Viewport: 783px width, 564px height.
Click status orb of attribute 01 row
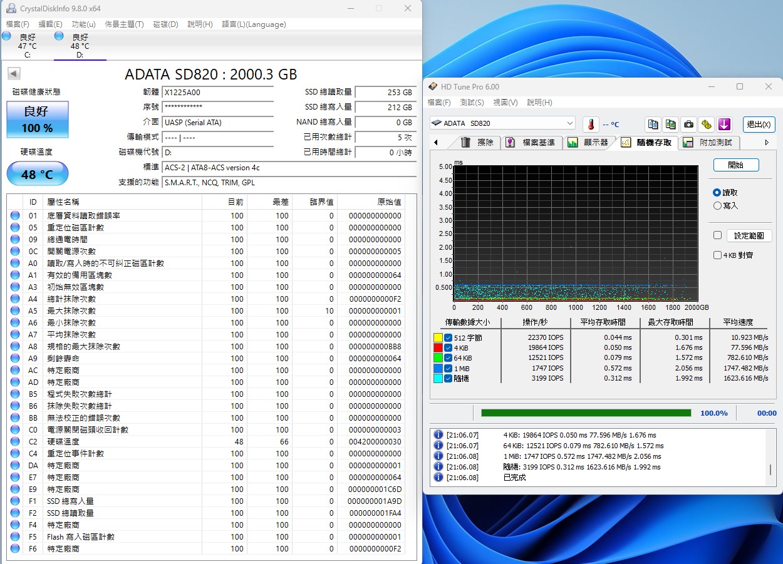pos(14,215)
